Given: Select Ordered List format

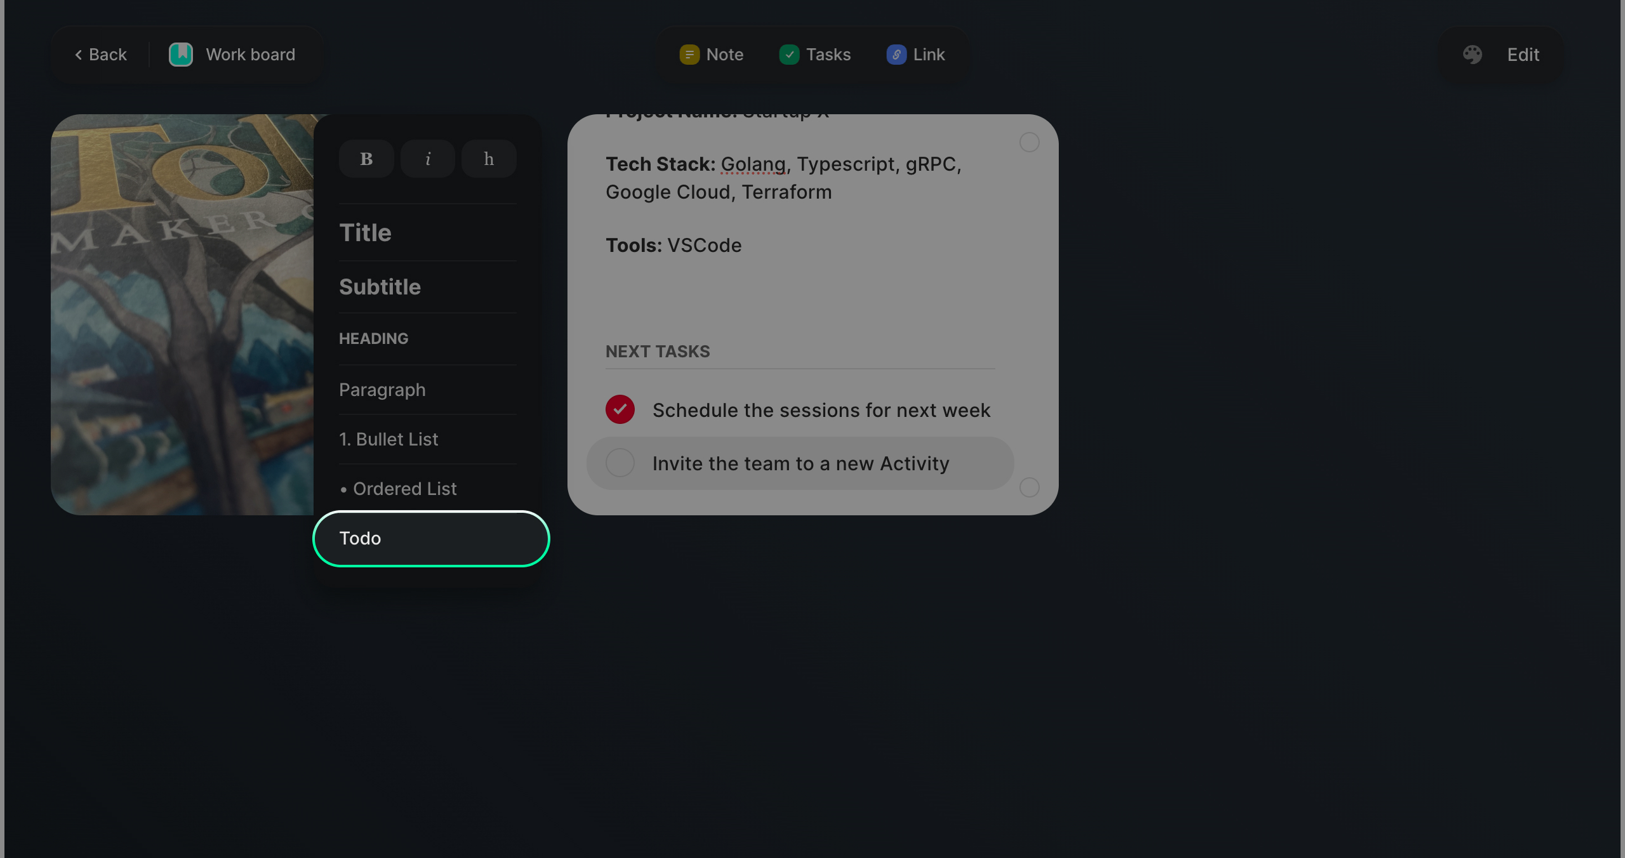Looking at the screenshot, I should tap(404, 489).
